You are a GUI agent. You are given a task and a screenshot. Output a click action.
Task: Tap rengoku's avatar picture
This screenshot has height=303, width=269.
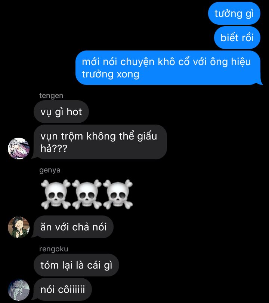click(x=19, y=290)
